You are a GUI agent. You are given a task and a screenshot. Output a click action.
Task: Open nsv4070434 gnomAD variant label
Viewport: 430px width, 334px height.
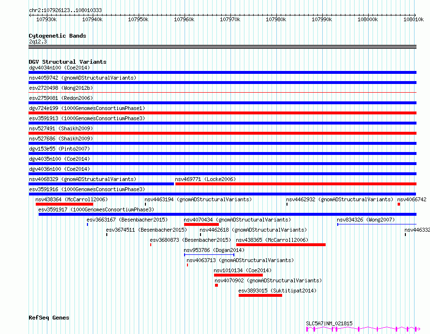(x=237, y=220)
